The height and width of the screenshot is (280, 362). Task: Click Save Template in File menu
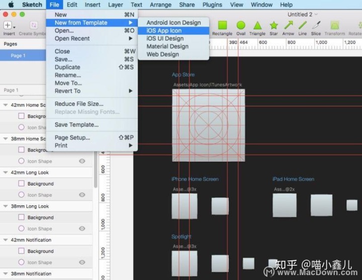pyautogui.click(x=92, y=124)
